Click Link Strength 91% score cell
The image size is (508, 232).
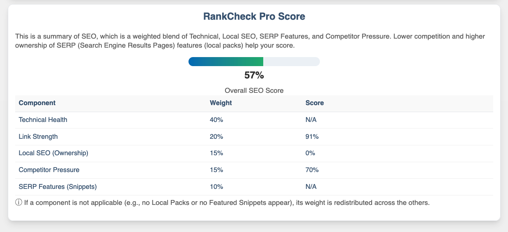point(312,136)
